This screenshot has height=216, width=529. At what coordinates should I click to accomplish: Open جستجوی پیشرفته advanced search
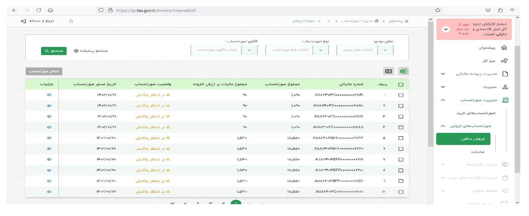[x=91, y=51]
